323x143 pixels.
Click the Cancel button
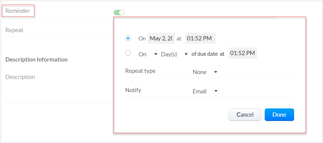pos(245,115)
